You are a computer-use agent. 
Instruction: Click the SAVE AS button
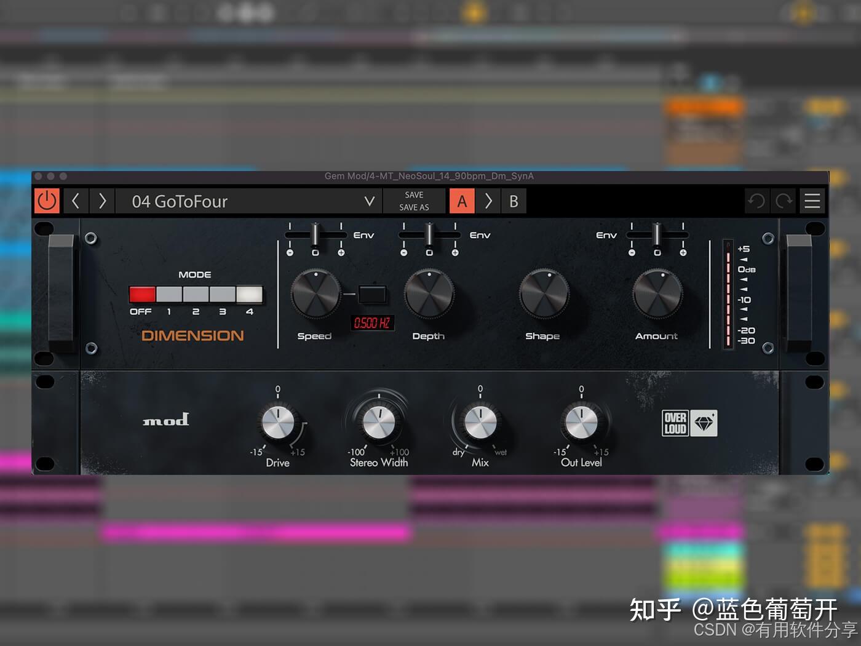(413, 208)
